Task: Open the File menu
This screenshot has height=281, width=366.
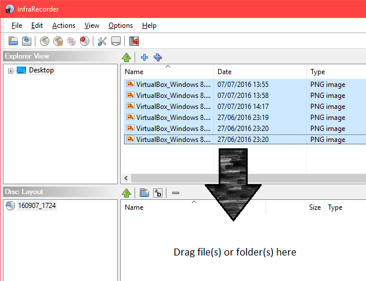Action: 17,25
